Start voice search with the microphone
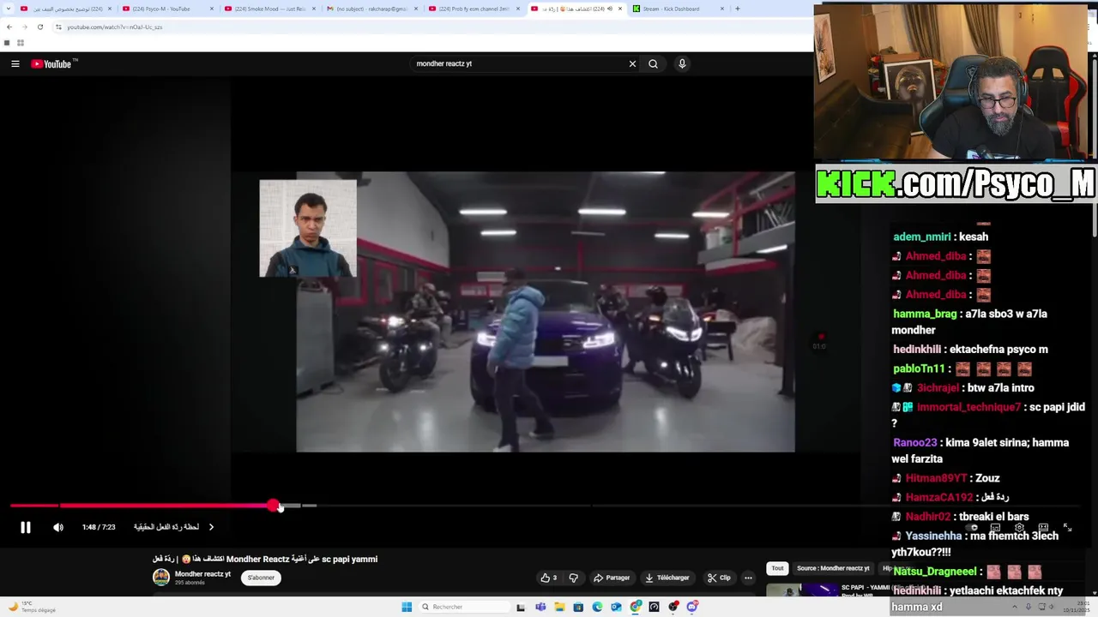Screen dimensions: 1098x617 pyautogui.click(x=682, y=63)
